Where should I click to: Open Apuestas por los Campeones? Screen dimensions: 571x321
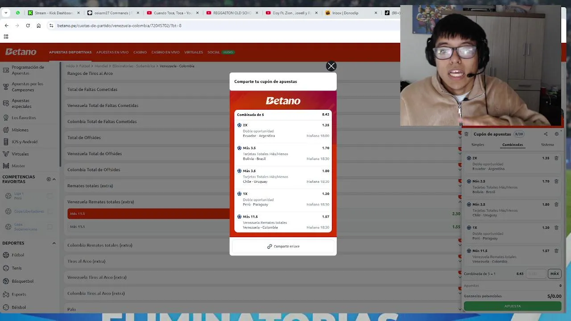point(28,86)
